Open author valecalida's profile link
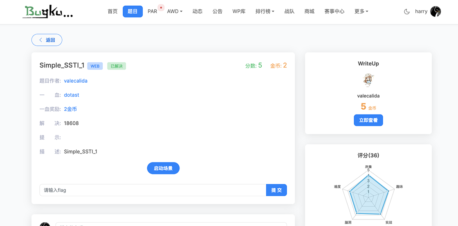Viewport: 458px width, 226px height. click(x=76, y=81)
